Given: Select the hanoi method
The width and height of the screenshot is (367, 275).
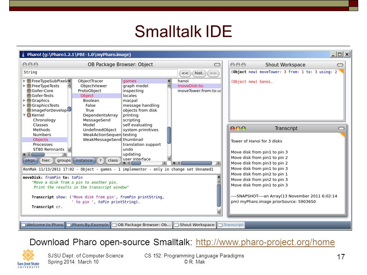Looking at the screenshot, I should click(183, 81).
